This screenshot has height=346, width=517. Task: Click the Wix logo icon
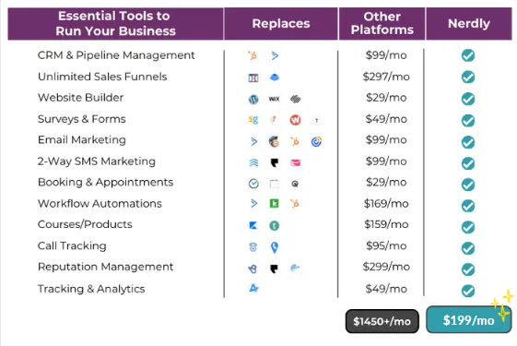[274, 99]
